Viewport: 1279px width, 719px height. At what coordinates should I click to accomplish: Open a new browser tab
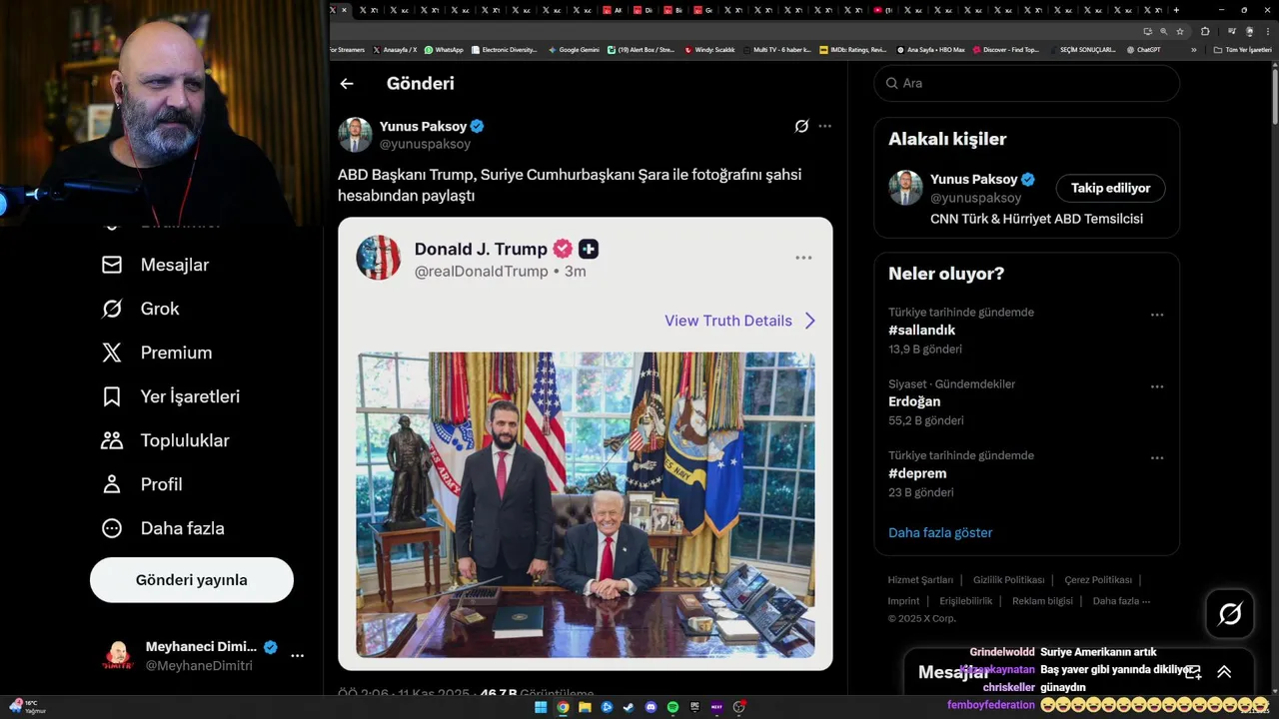pyautogui.click(x=1176, y=10)
